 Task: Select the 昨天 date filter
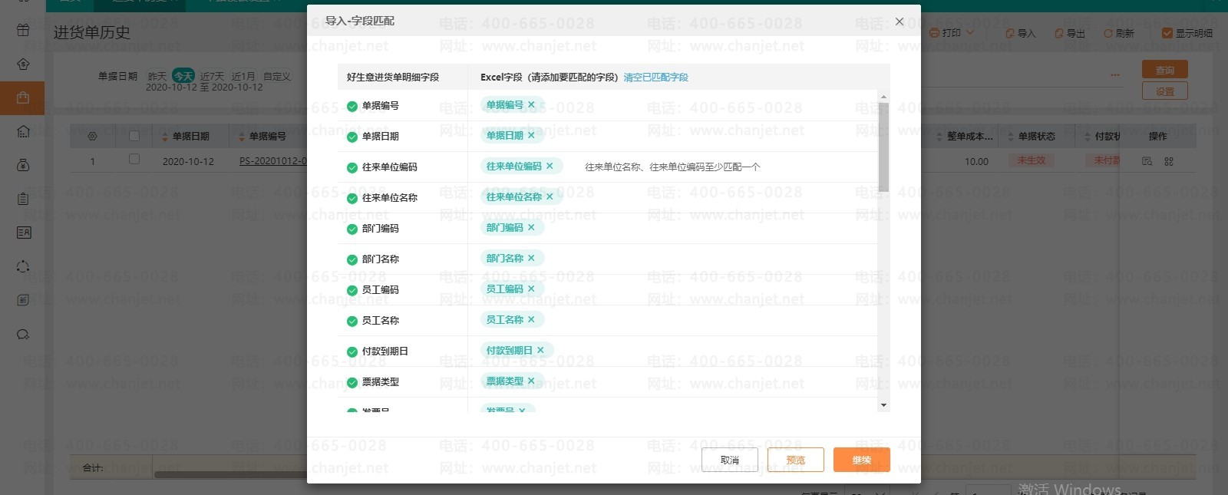(157, 77)
